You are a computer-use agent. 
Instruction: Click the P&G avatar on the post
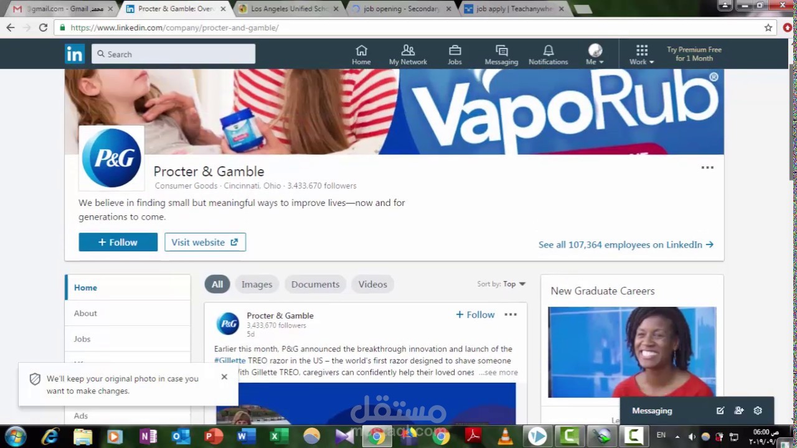(x=227, y=324)
